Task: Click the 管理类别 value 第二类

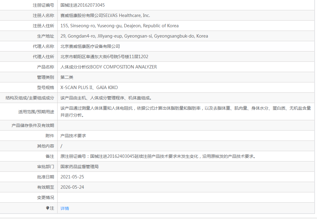Action: click(67, 77)
